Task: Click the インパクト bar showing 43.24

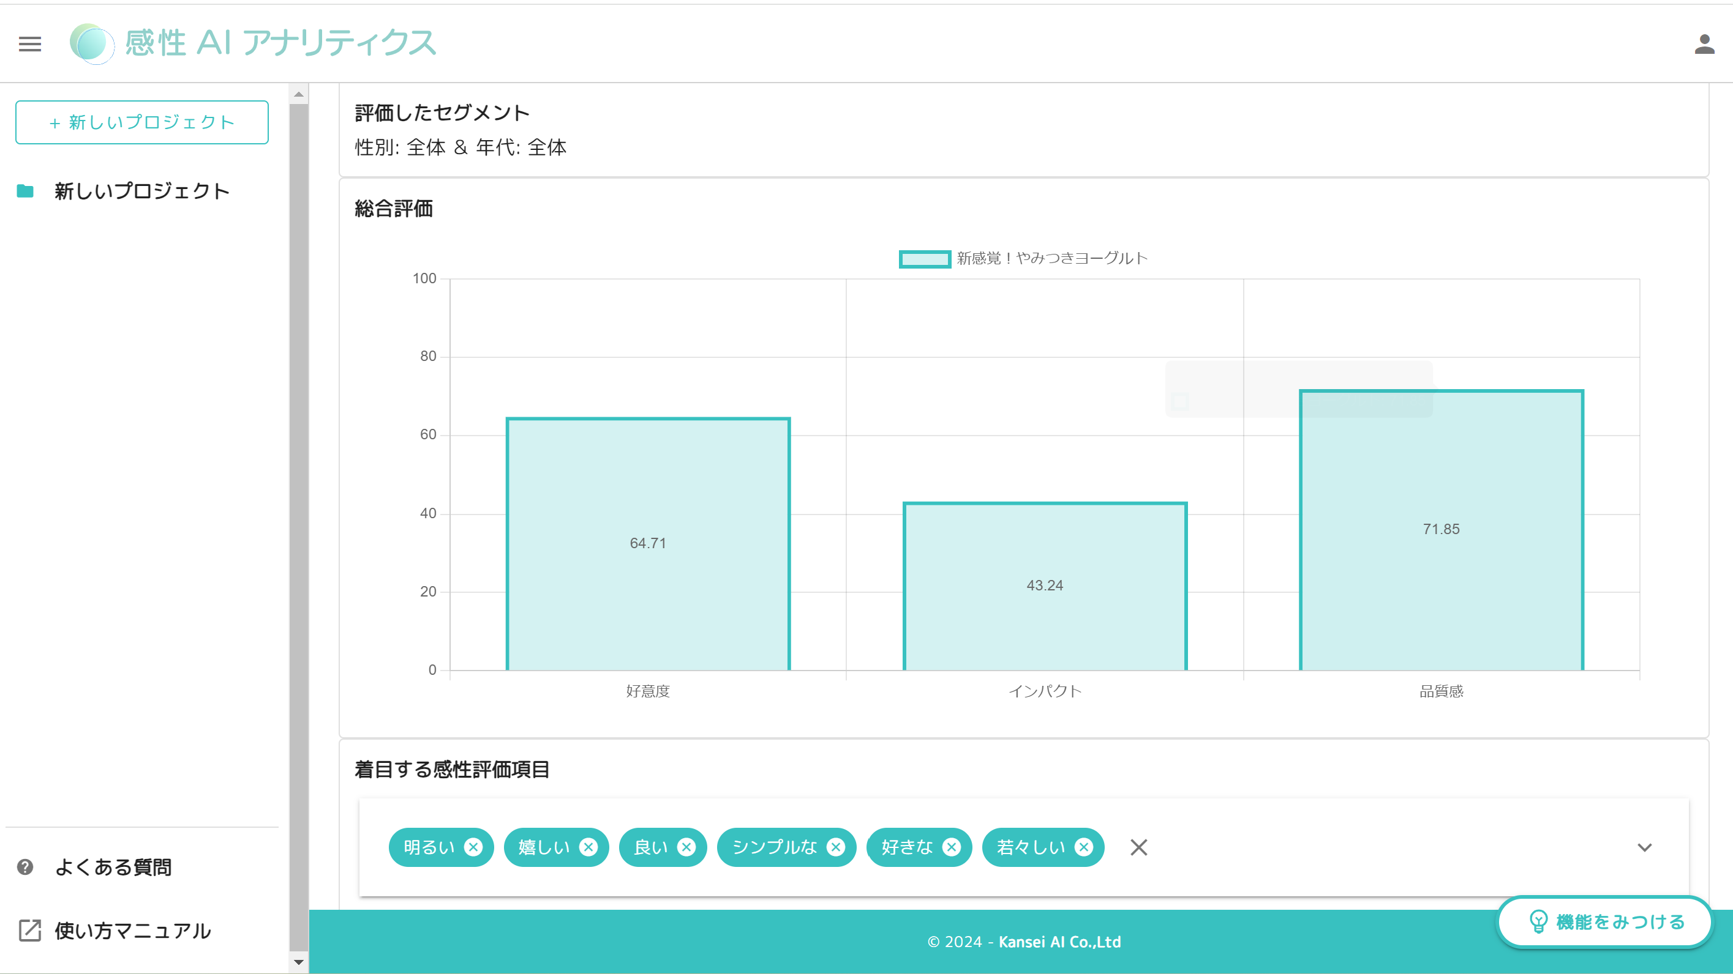Action: tap(1045, 586)
